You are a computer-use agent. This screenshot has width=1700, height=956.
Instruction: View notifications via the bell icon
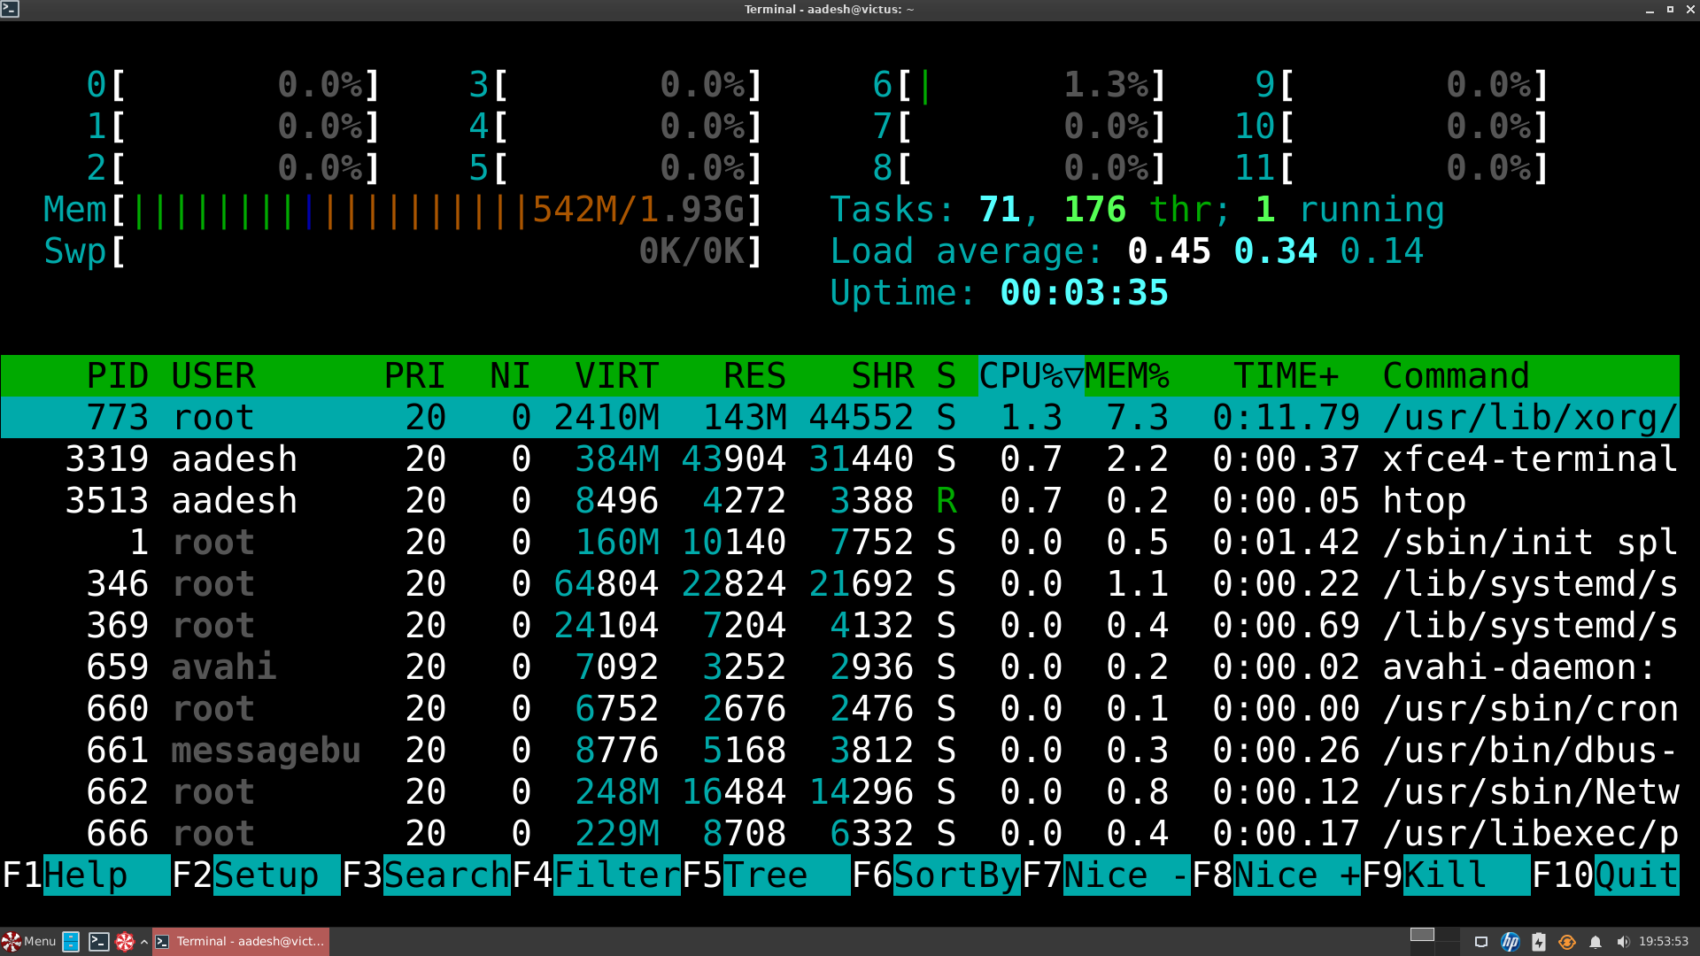[1596, 941]
